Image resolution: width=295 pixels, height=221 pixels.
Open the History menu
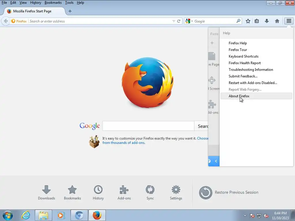[x=35, y=3]
